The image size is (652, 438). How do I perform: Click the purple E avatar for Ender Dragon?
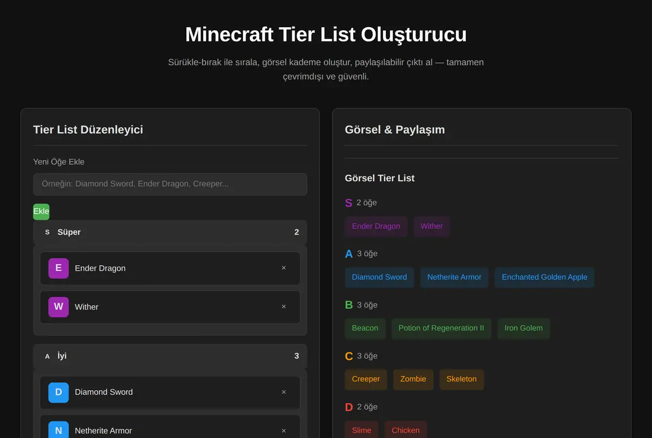pos(59,268)
